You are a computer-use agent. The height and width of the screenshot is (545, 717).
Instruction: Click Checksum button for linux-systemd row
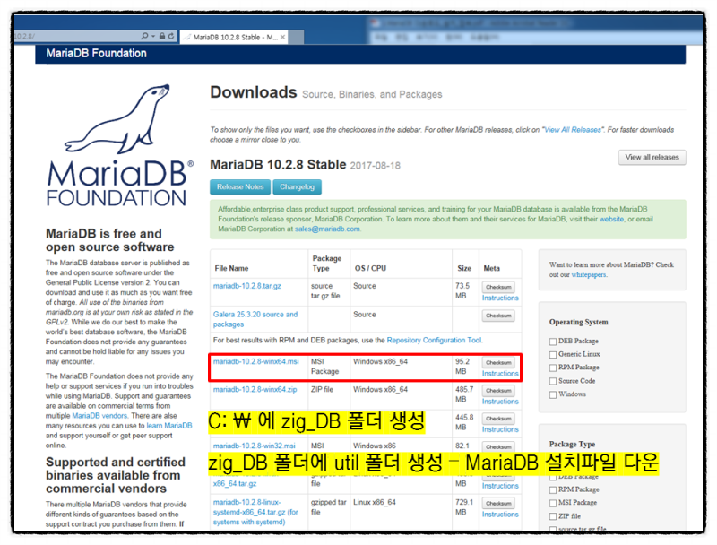pyautogui.click(x=498, y=504)
